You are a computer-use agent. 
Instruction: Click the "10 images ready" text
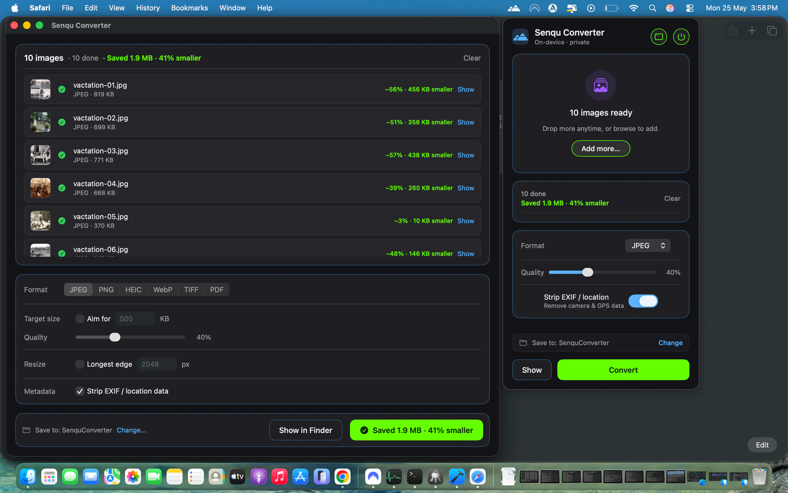click(x=601, y=113)
